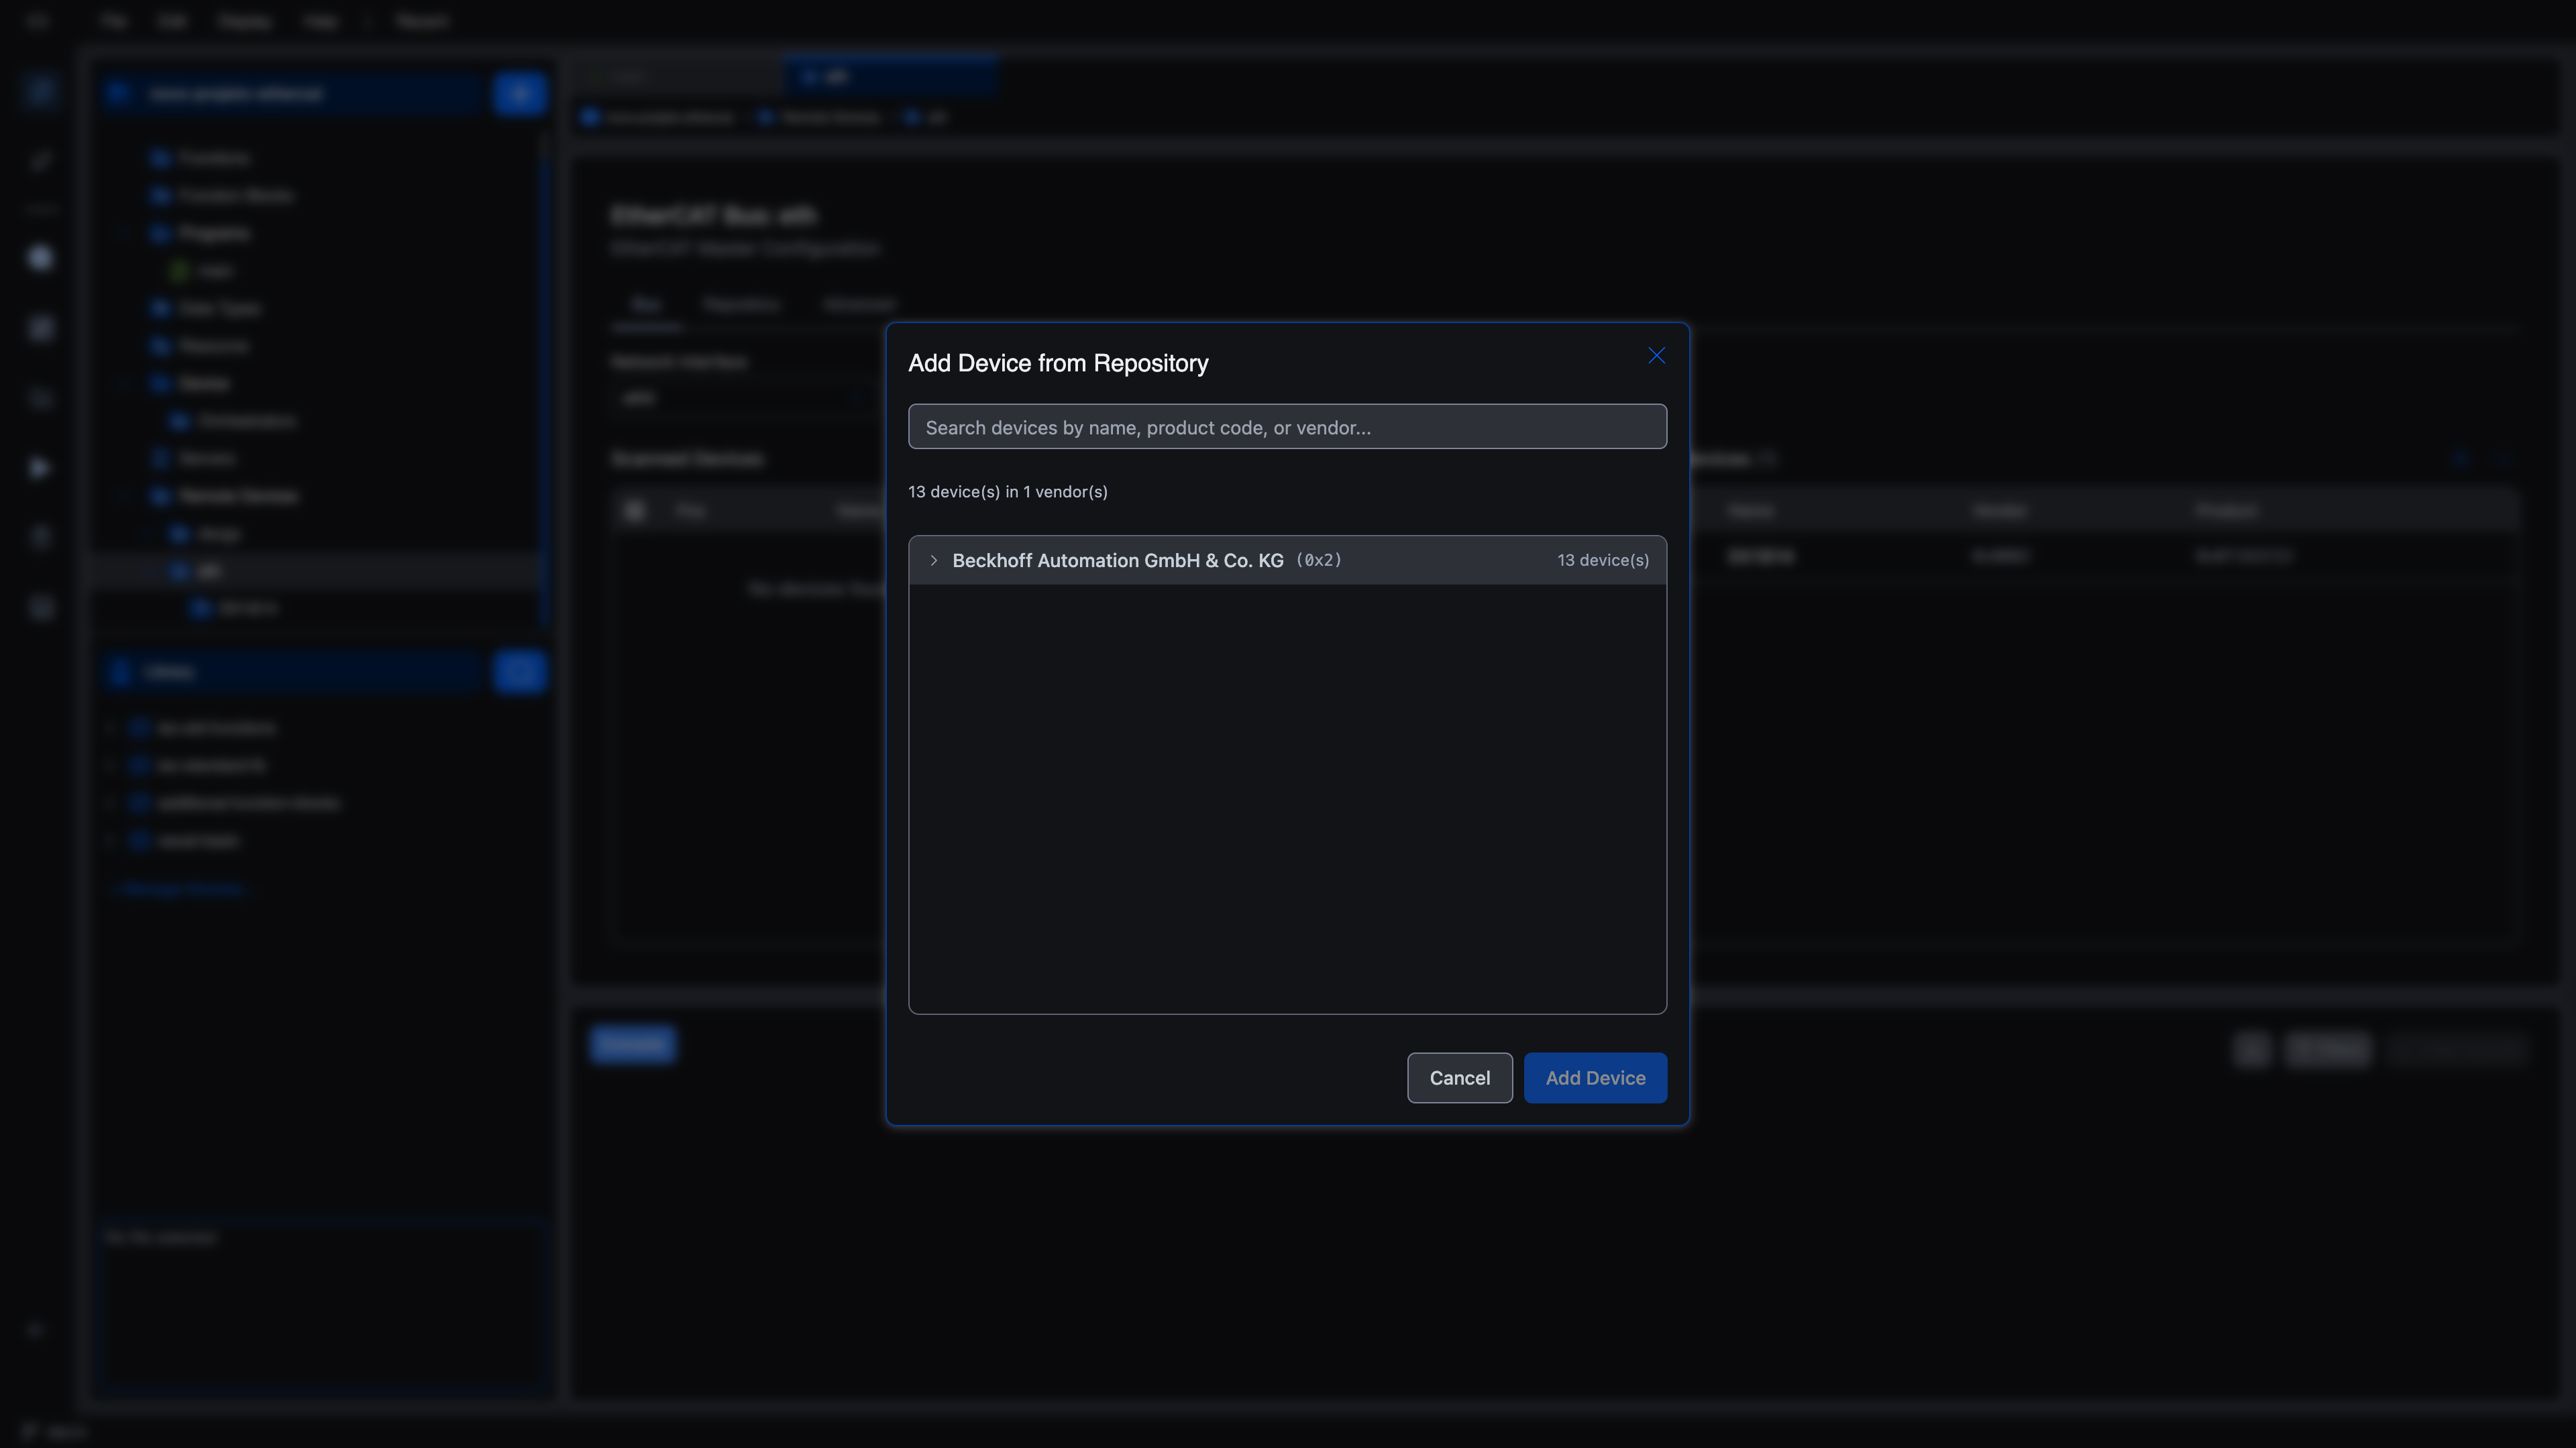Click the (0x2) vendor ID text

[x=1318, y=560]
